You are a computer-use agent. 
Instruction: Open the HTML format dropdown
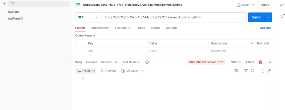[x=86, y=71]
